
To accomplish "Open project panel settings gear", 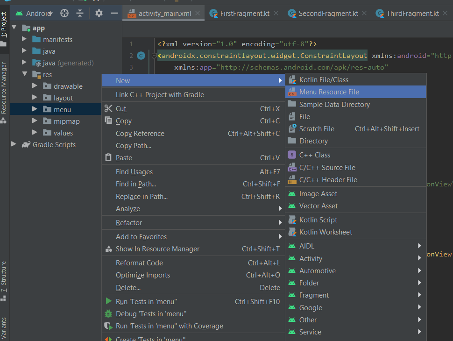I will [99, 13].
